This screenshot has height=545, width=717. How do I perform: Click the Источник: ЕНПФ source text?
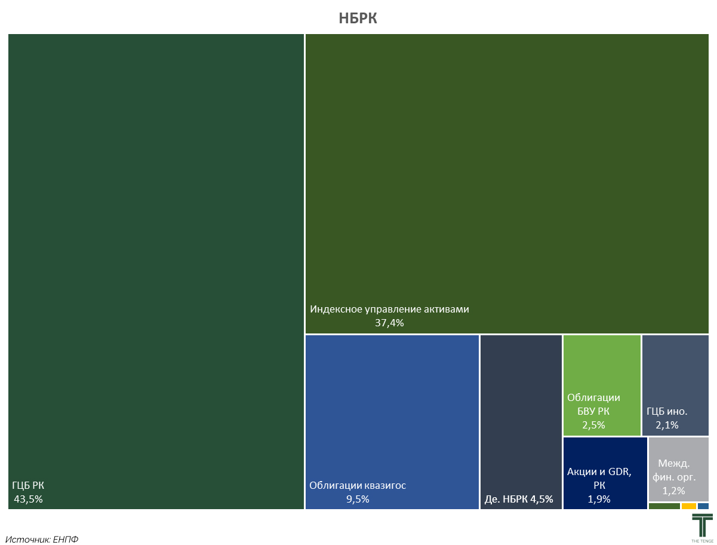(42, 539)
